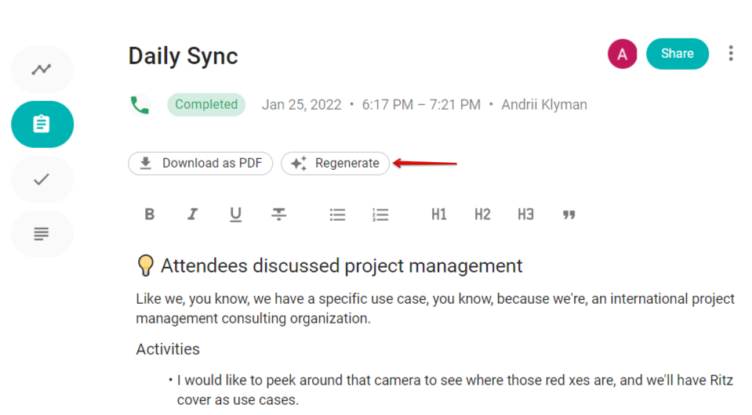Apply Heading 3 style
Viewport: 752px width, 415px height.
(525, 215)
